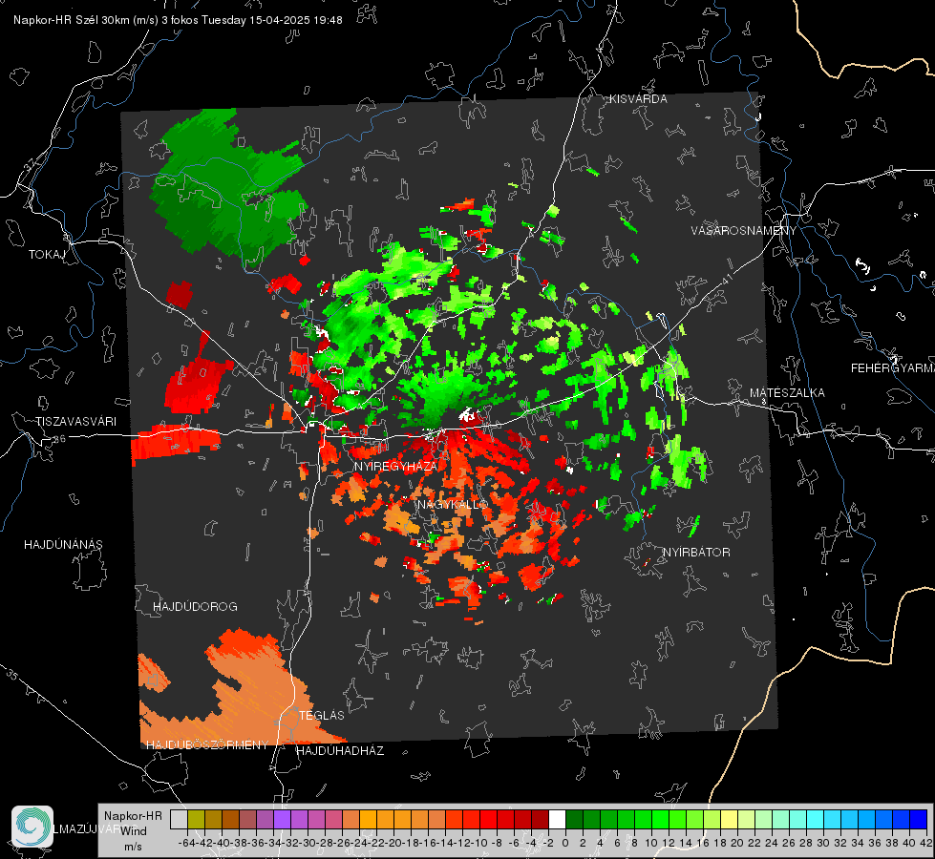The width and height of the screenshot is (935, 859).
Task: Click the road number 36 label near Tiszavasvári
Action: (x=59, y=439)
